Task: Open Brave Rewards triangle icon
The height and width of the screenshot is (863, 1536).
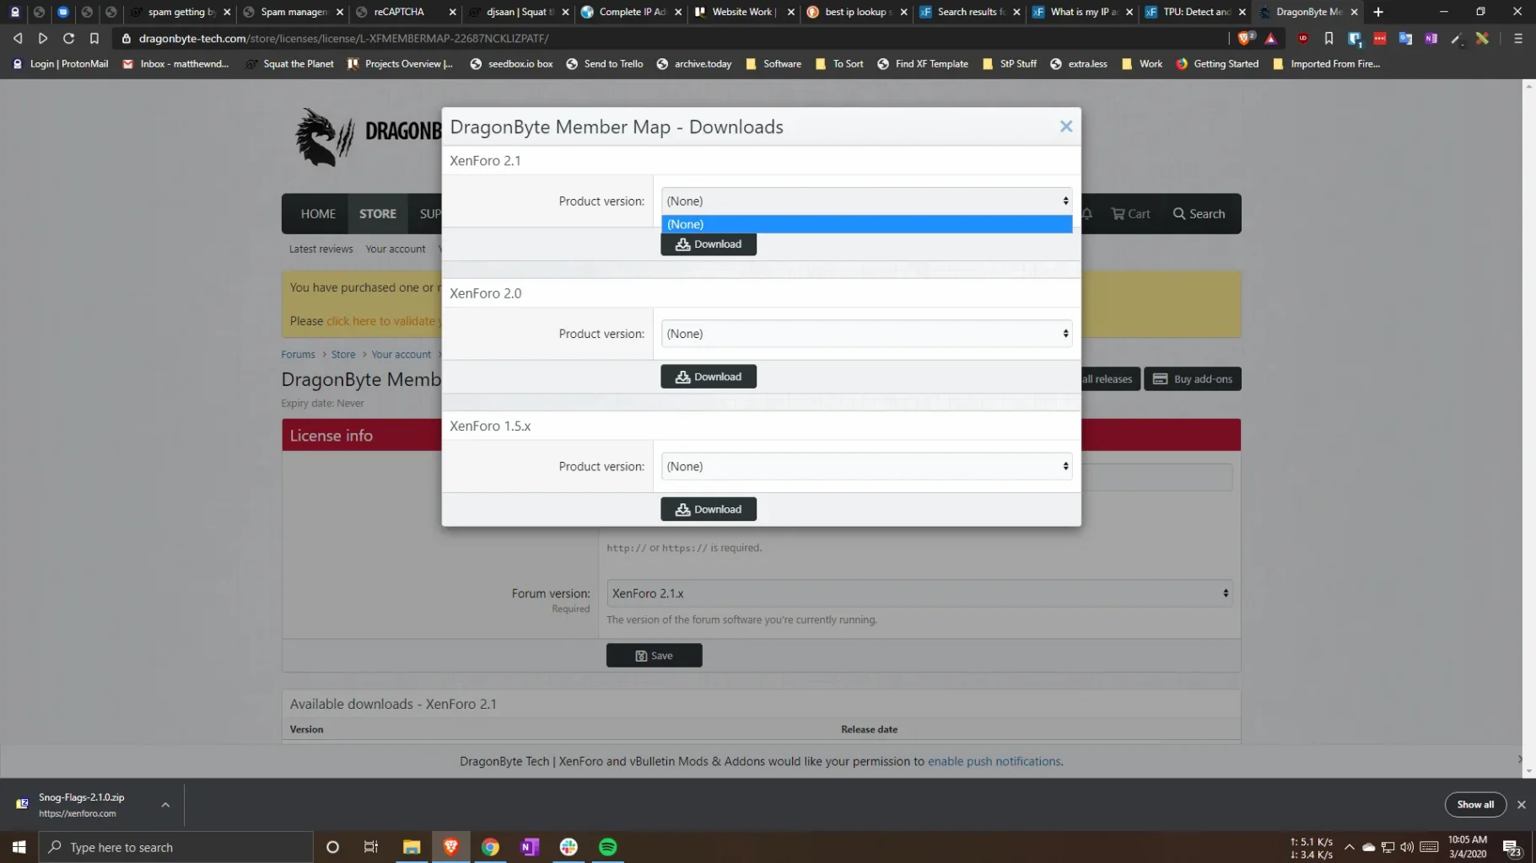Action: click(1270, 39)
